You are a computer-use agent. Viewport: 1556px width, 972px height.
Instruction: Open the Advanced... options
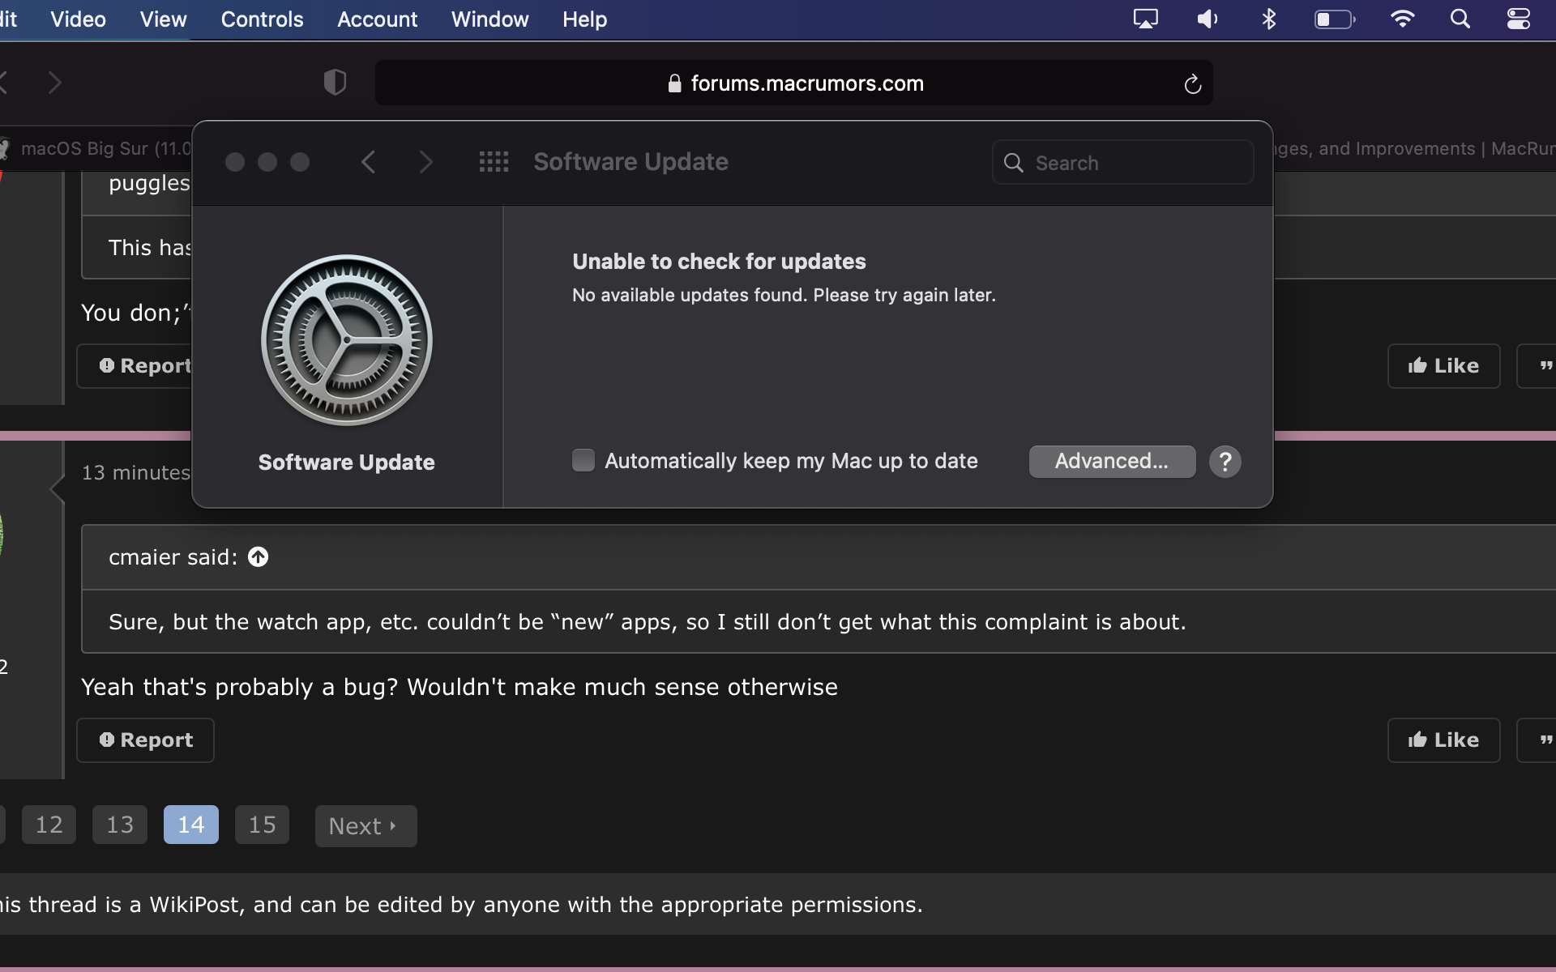1112,462
